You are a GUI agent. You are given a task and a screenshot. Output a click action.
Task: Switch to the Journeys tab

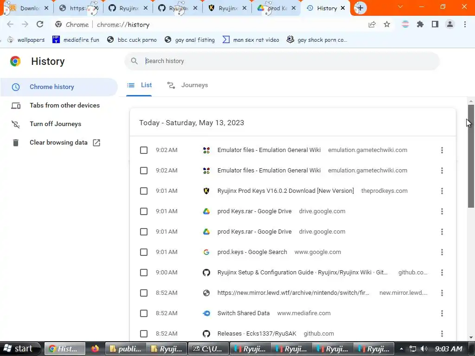pyautogui.click(x=187, y=85)
